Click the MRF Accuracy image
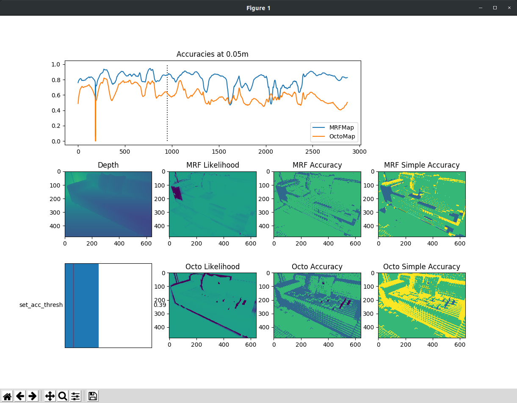 [317, 204]
